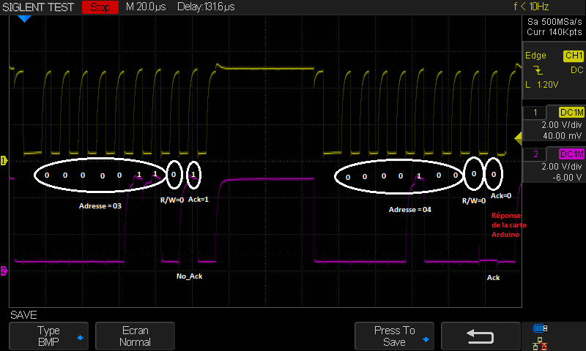This screenshot has width=586, height=351.
Task: Click the yellow channel 1 ground marker
Action: [x=4, y=160]
